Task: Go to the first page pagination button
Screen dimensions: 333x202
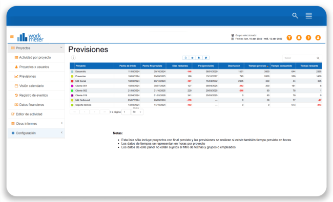Action: click(x=75, y=112)
